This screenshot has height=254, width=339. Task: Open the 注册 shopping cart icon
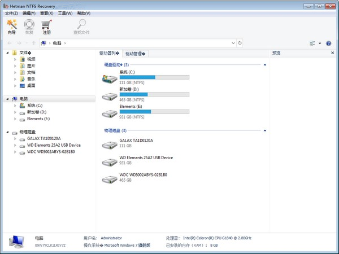46,24
